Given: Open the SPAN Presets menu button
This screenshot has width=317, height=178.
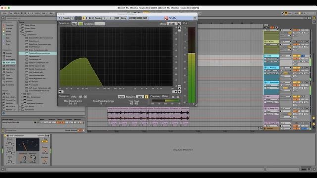Looking at the screenshot, I should click(66, 18).
